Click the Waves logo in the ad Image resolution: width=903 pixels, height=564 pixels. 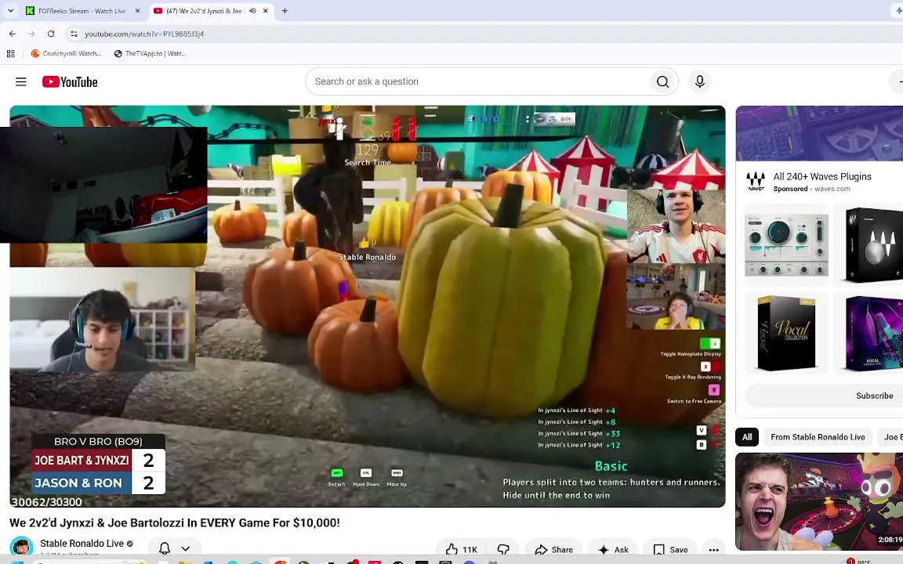point(755,181)
